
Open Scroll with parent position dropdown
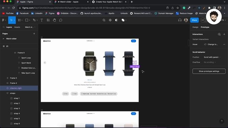(x=212, y=57)
